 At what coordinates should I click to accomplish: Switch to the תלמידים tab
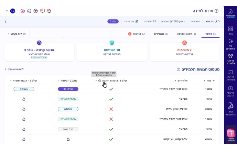pos(161,34)
